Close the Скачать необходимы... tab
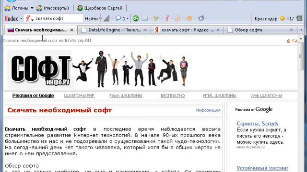 [71, 30]
